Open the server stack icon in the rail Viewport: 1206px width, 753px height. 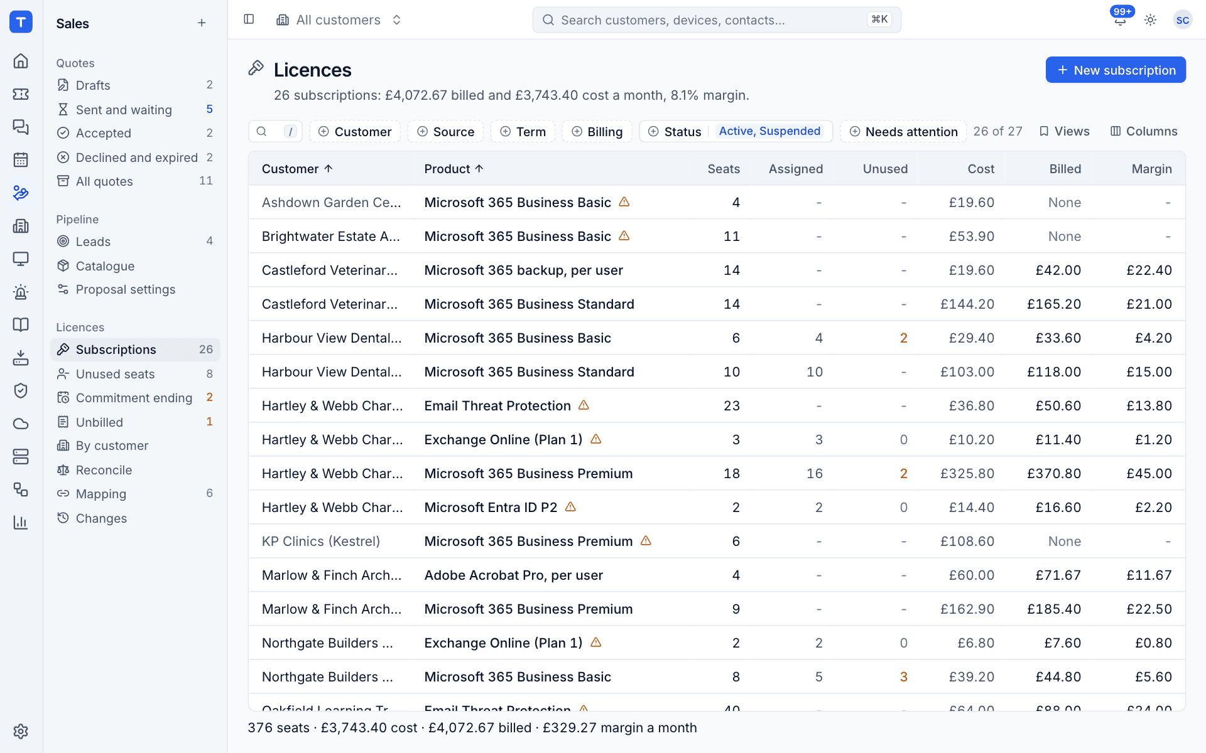pyautogui.click(x=21, y=456)
